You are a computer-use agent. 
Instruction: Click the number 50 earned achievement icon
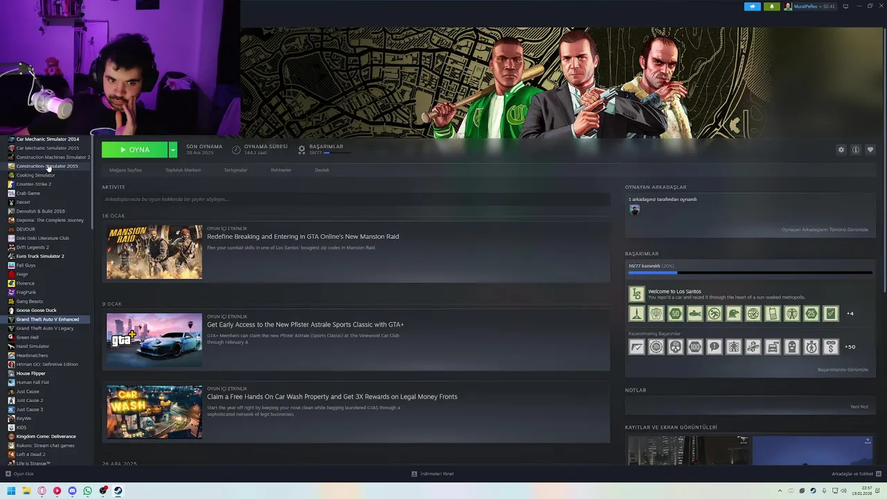(x=676, y=313)
